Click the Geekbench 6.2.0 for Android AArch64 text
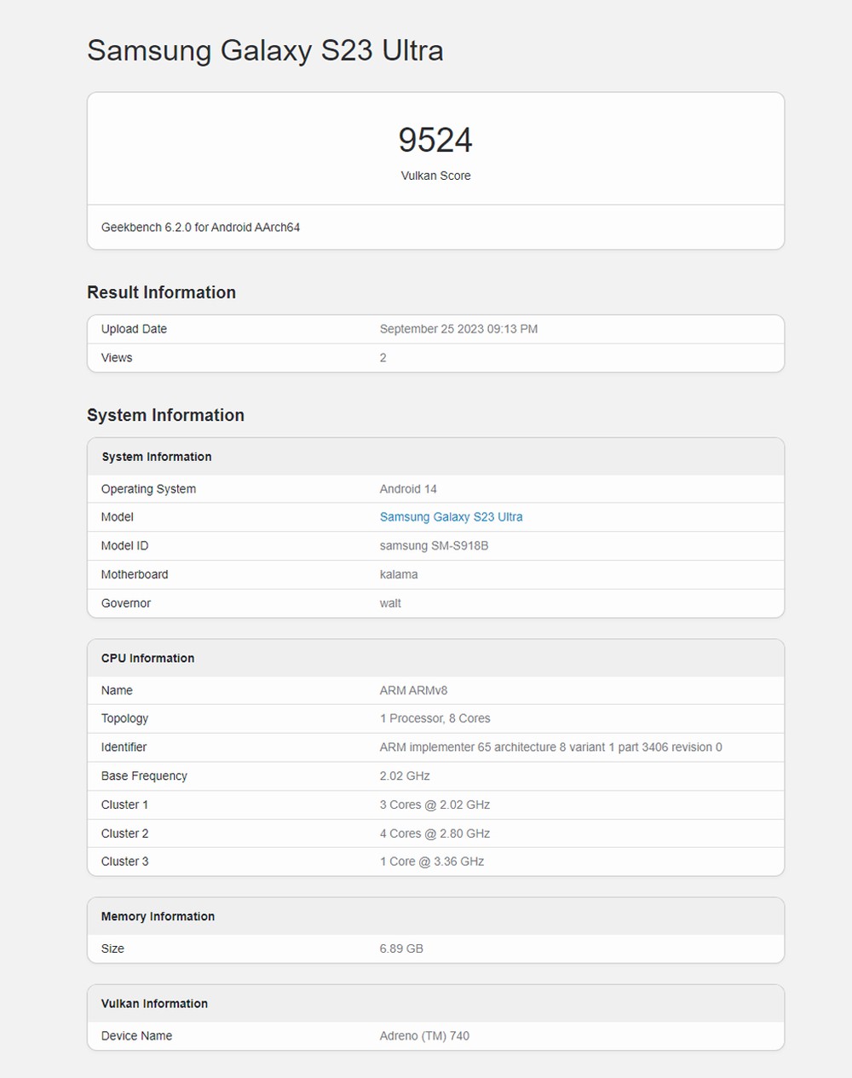The image size is (852, 1078). point(200,228)
